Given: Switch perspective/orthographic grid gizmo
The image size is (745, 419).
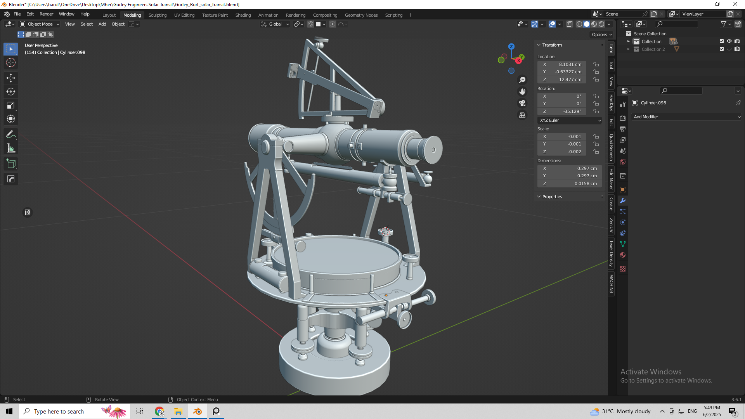Looking at the screenshot, I should click(x=522, y=115).
